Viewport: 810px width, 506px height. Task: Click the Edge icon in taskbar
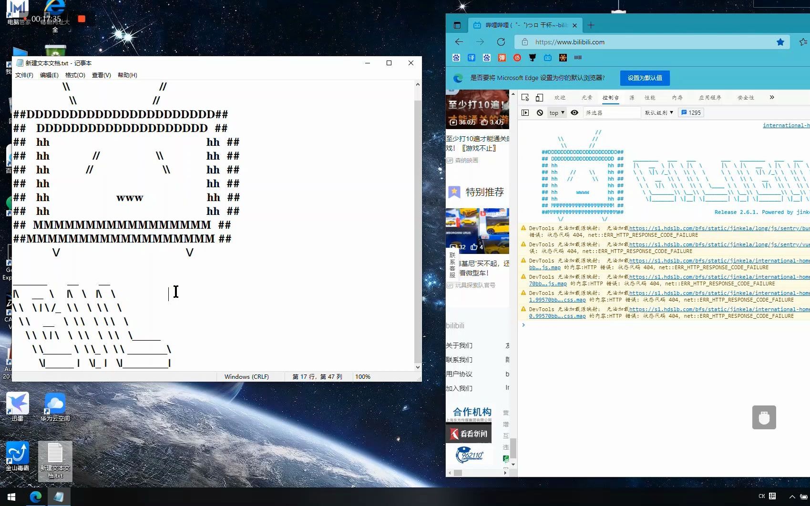point(36,496)
